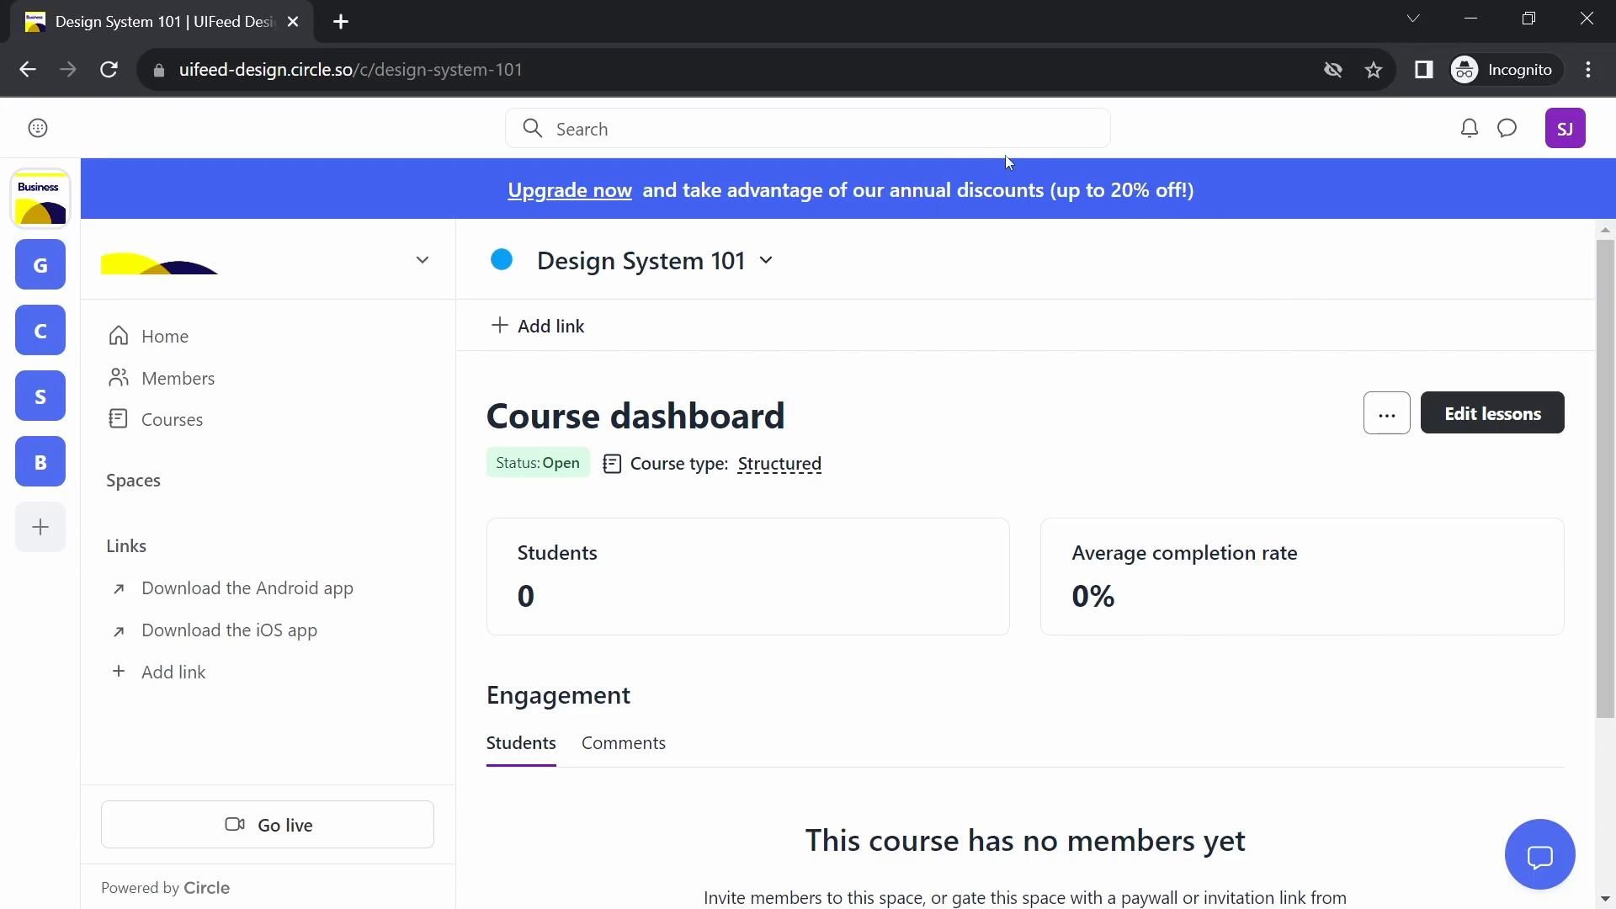Open the direct messages chat bubble
This screenshot has height=909, width=1616.
click(1507, 129)
